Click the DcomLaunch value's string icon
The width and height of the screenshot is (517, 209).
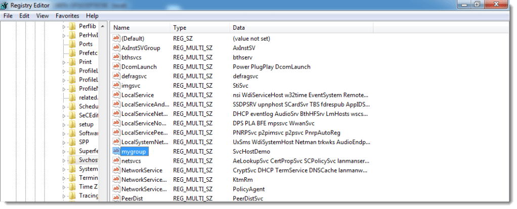[x=116, y=66]
